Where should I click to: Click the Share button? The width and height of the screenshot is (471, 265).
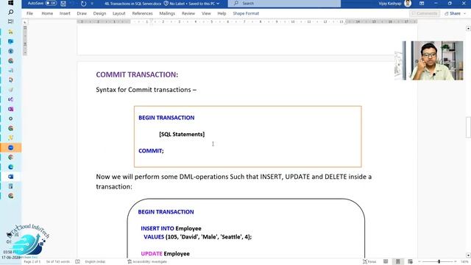point(454,13)
